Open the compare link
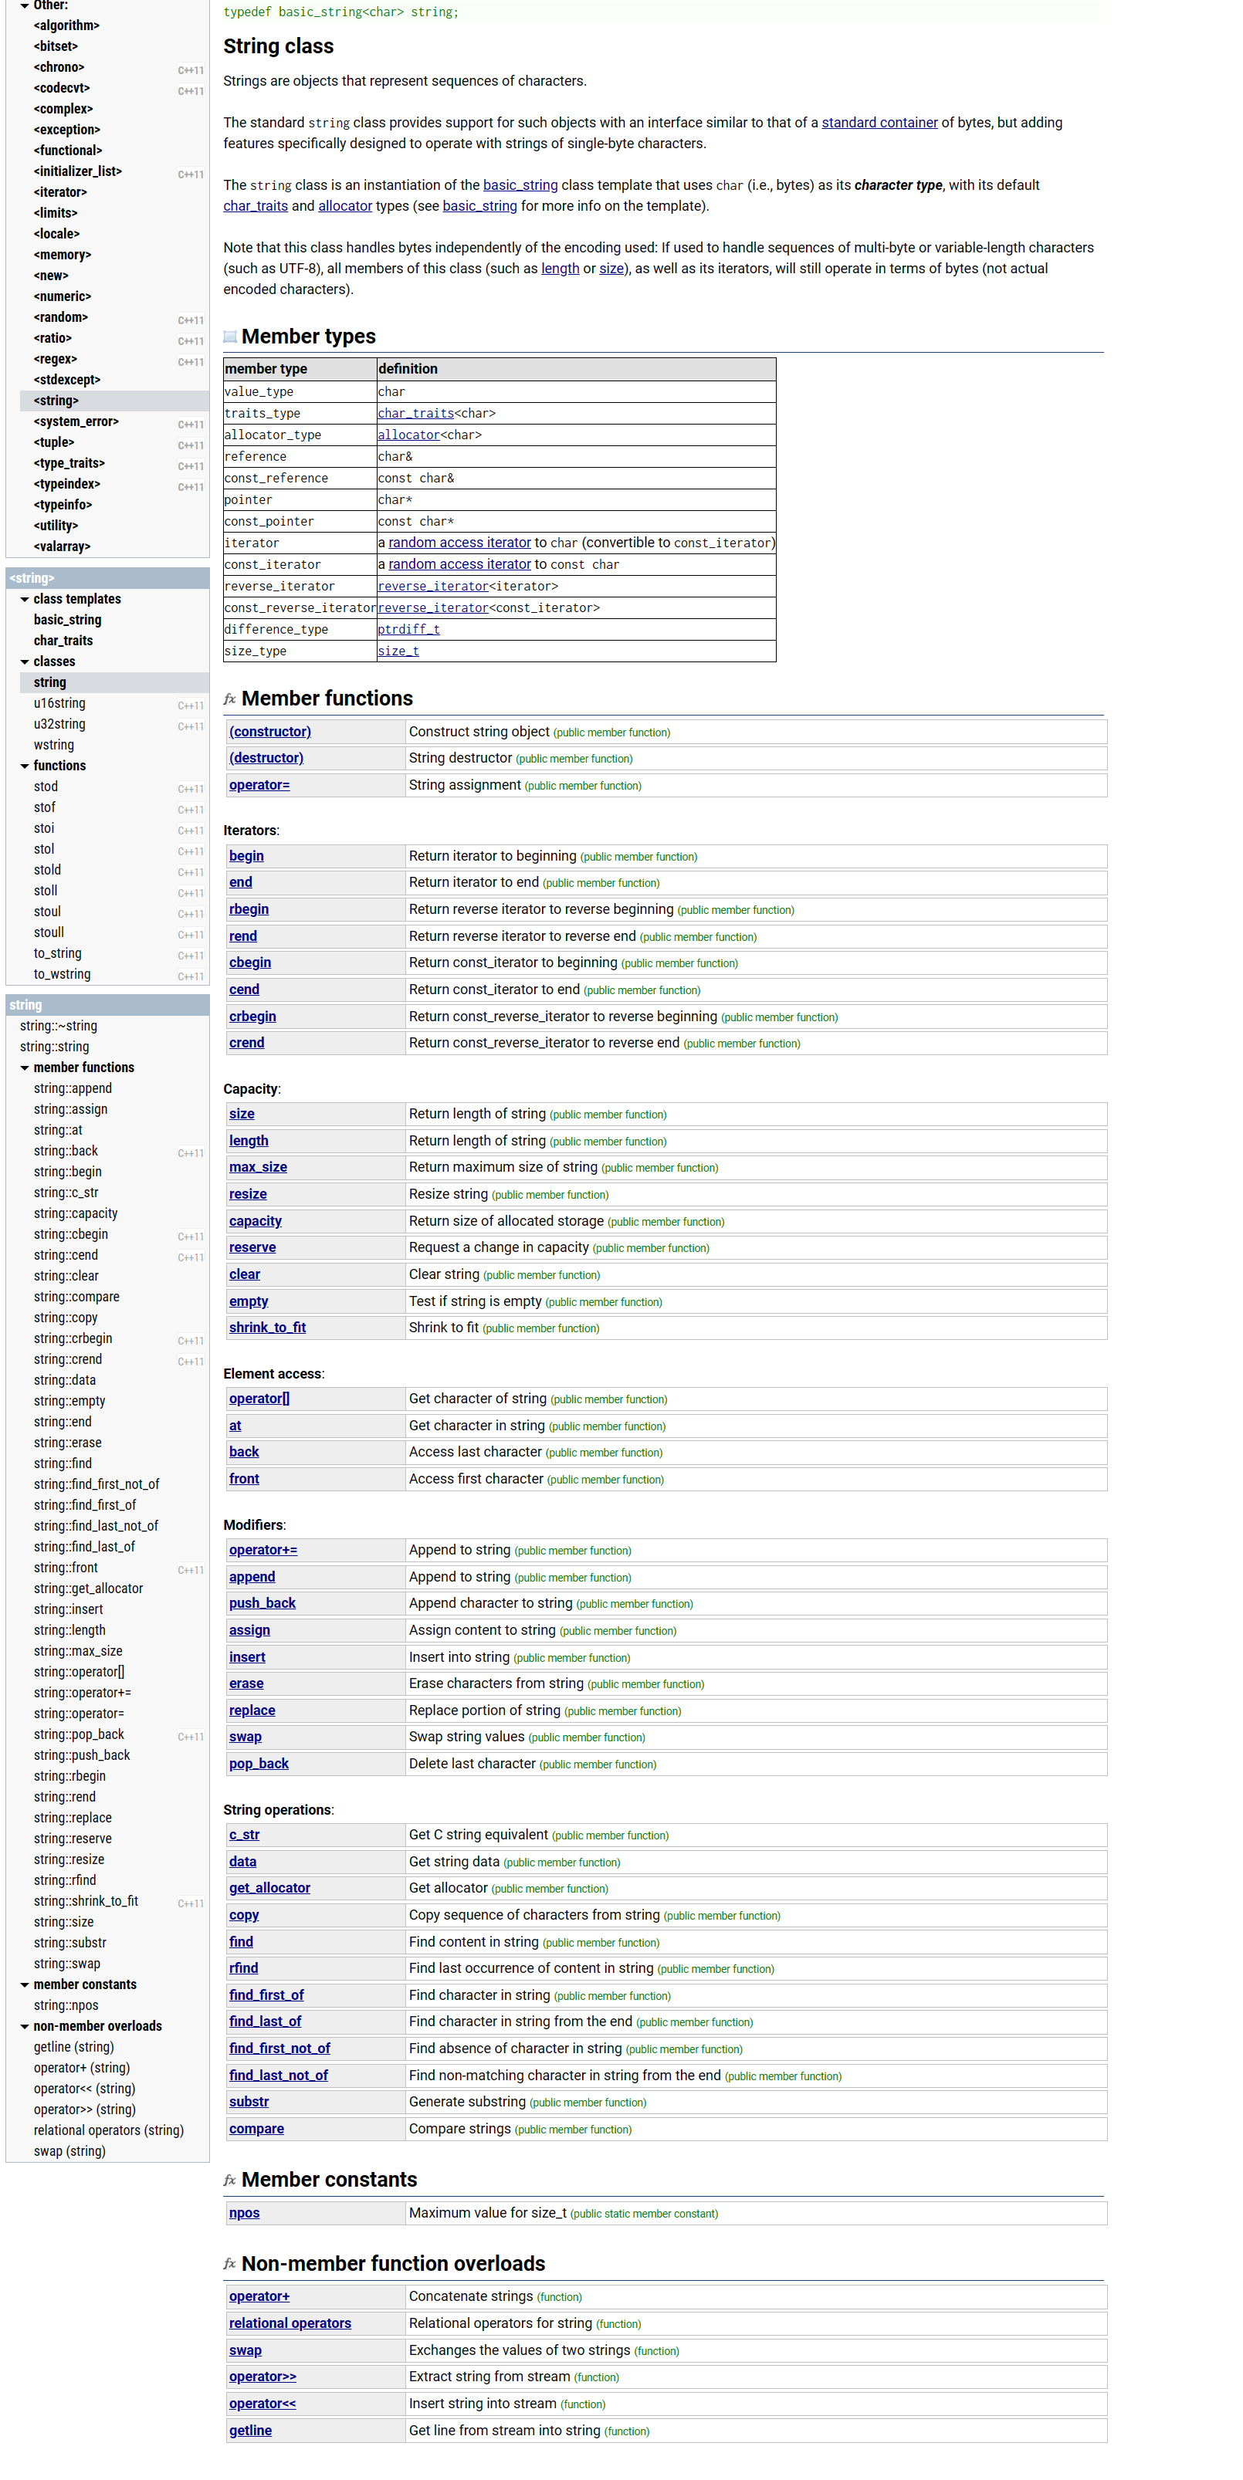Viewport: 1243px width, 2480px height. pos(256,2129)
